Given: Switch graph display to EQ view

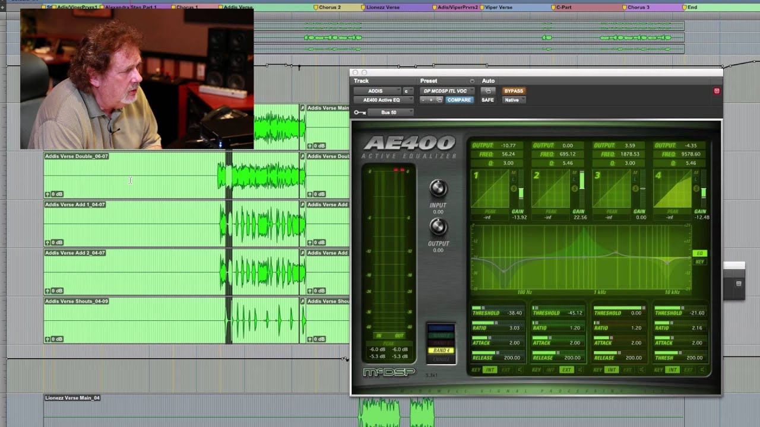Looking at the screenshot, I should 699,254.
